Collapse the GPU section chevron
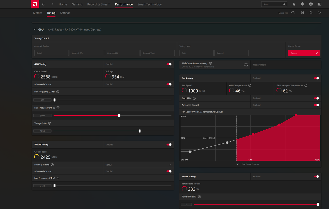Viewport: 329px width, 209px height. [x=34, y=30]
